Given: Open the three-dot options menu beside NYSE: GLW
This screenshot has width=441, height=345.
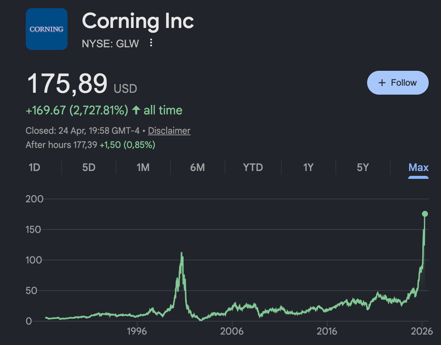Looking at the screenshot, I should click(x=151, y=43).
